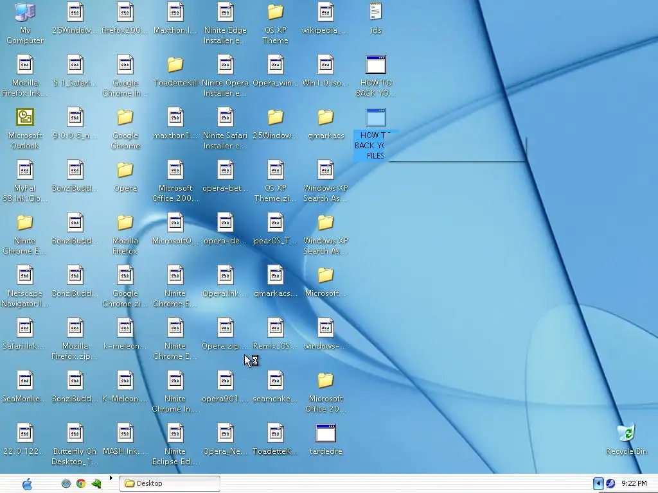Image resolution: width=658 pixels, height=493 pixels.
Task: Open the Microsoft... folder icon
Action: (326, 275)
